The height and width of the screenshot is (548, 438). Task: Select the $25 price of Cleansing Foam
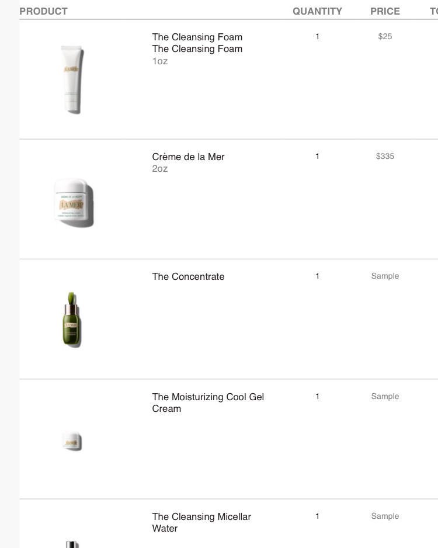[385, 36]
